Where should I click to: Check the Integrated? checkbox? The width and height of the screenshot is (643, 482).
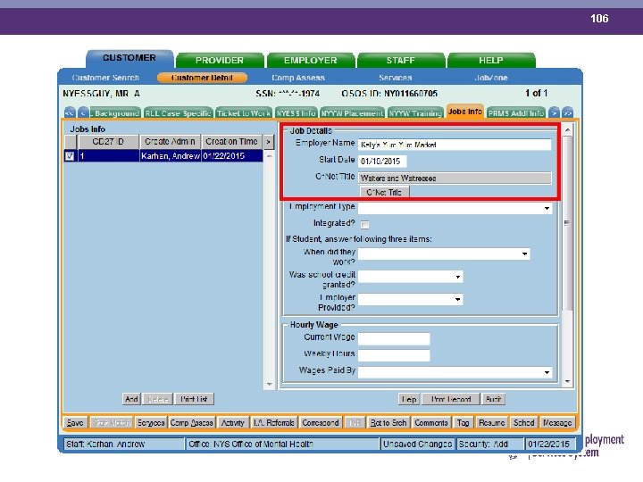[x=364, y=224]
